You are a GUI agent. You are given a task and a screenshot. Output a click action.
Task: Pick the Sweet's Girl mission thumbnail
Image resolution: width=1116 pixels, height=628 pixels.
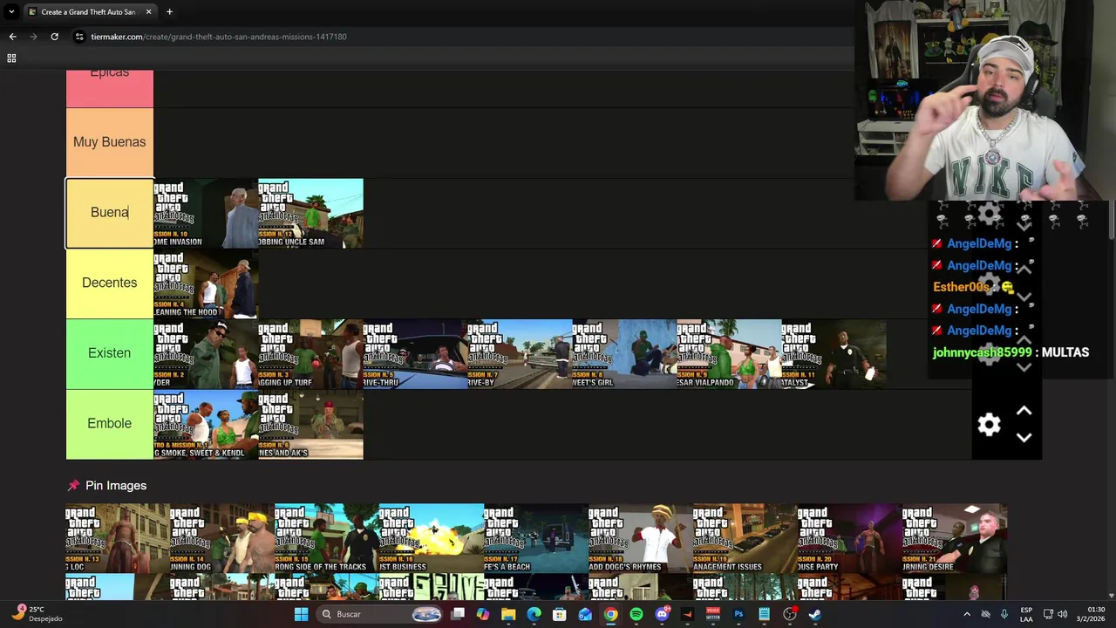coord(624,353)
